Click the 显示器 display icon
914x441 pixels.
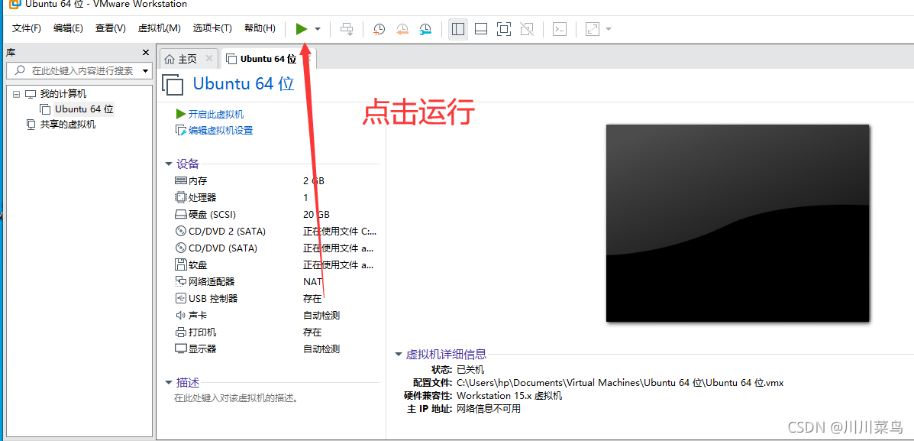point(181,349)
